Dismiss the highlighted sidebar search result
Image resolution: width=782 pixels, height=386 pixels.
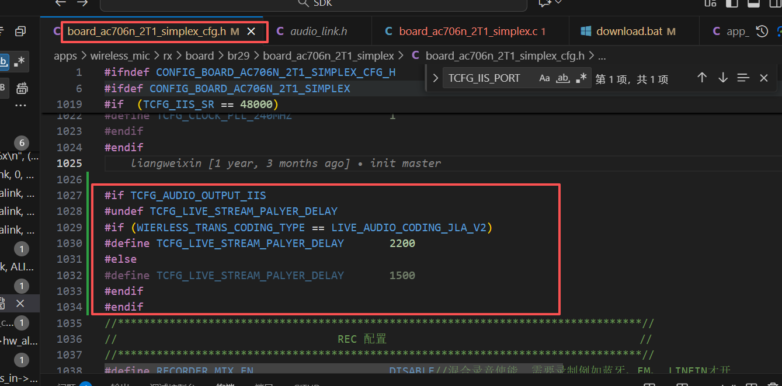20,304
